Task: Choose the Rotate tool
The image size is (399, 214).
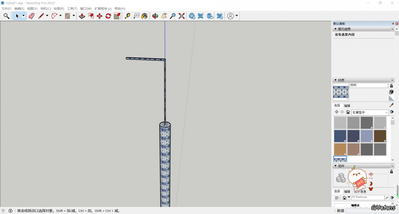Action: click(x=108, y=16)
